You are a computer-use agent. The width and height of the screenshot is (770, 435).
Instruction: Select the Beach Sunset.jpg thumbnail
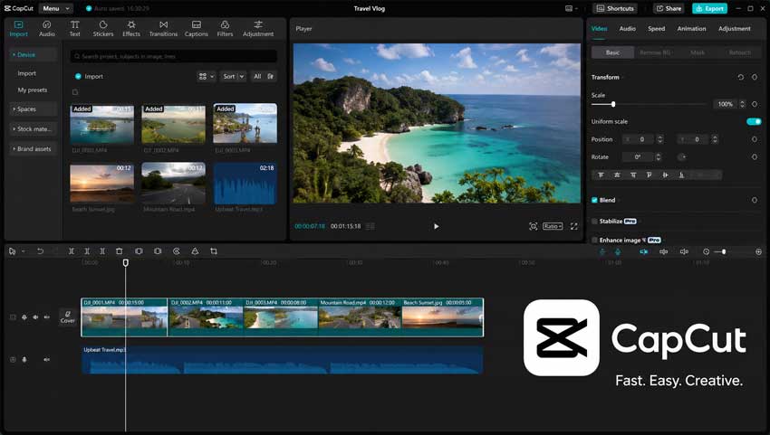pos(101,183)
